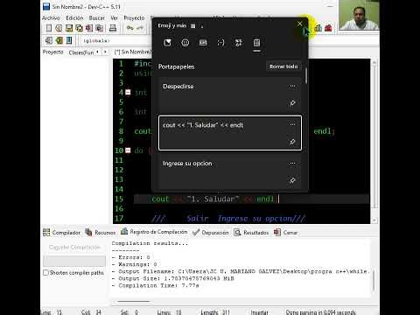420x315 pixels.
Task: Open the Edición menu
Action: 74,18
